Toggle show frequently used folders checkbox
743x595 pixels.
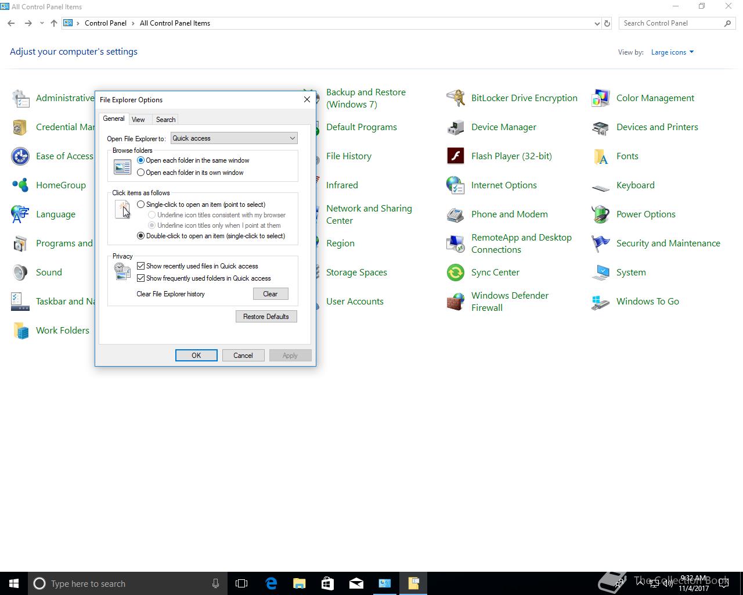(140, 278)
